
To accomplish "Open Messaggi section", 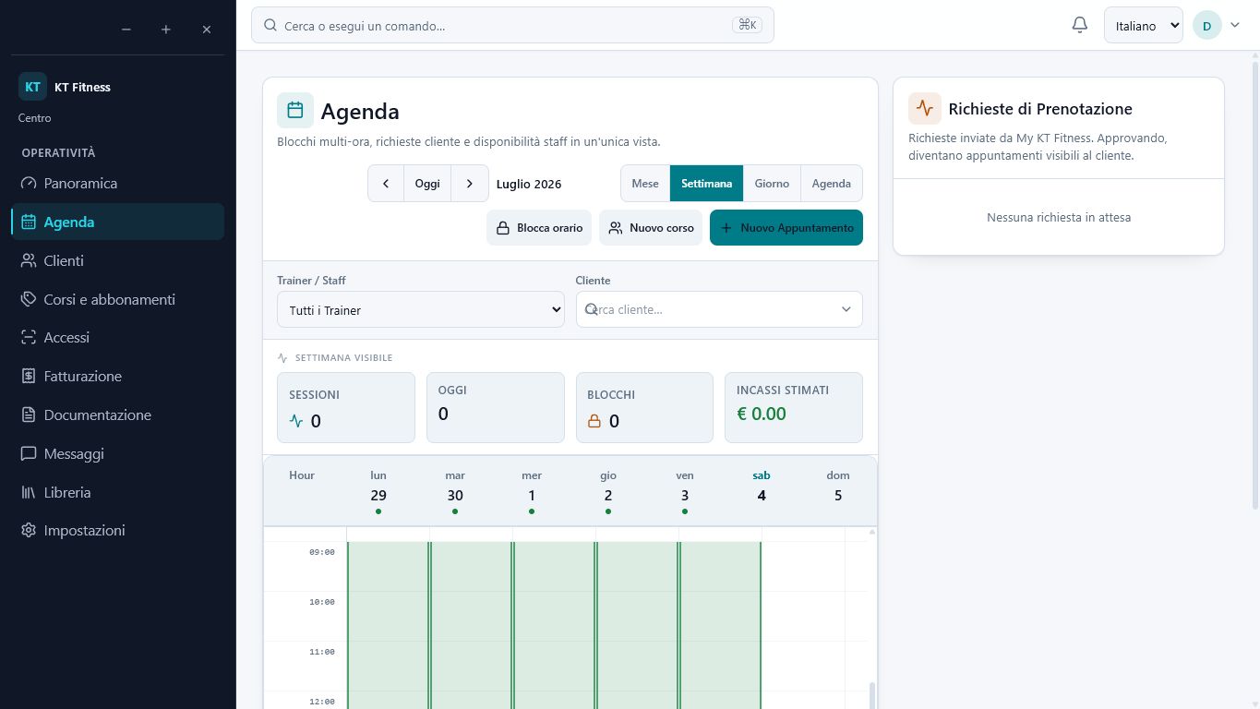I will [x=117, y=453].
